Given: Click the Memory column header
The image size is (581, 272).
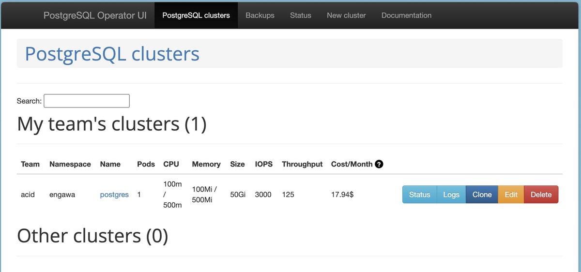Looking at the screenshot, I should pyautogui.click(x=206, y=164).
